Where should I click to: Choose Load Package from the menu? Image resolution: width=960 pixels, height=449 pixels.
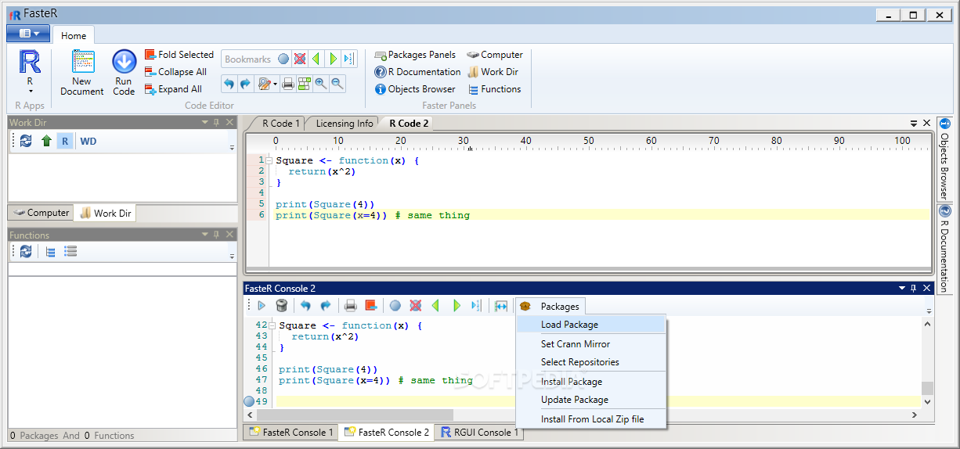coord(591,325)
